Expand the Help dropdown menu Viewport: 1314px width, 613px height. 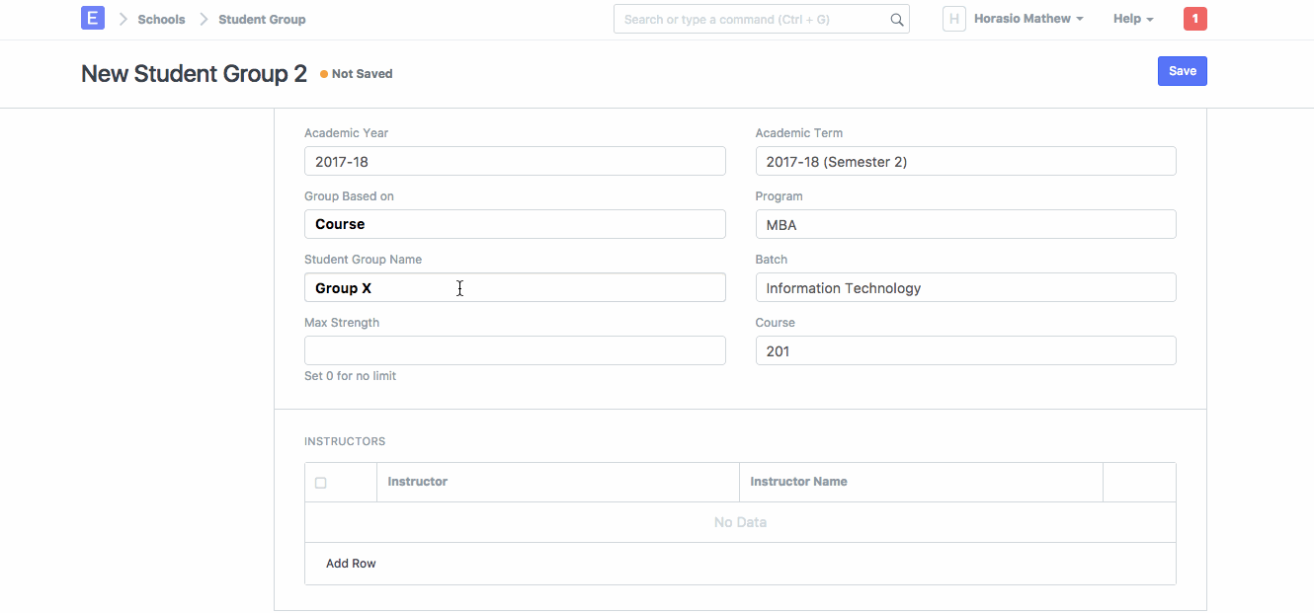(x=1132, y=19)
